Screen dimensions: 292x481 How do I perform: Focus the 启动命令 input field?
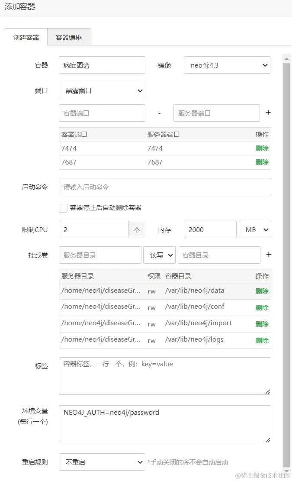pos(165,187)
